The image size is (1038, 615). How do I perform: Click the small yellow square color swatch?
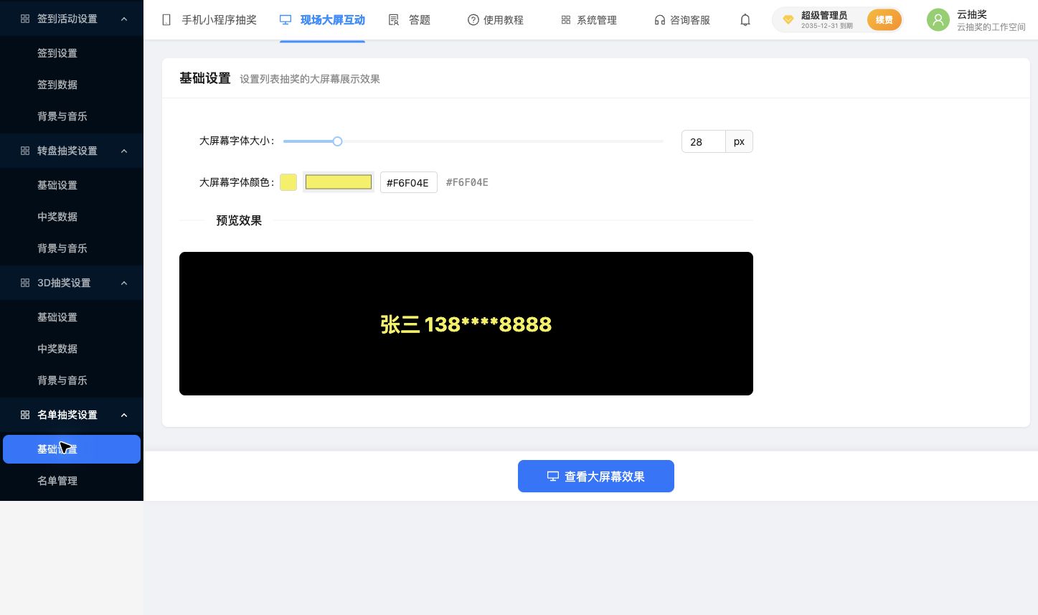[288, 182]
